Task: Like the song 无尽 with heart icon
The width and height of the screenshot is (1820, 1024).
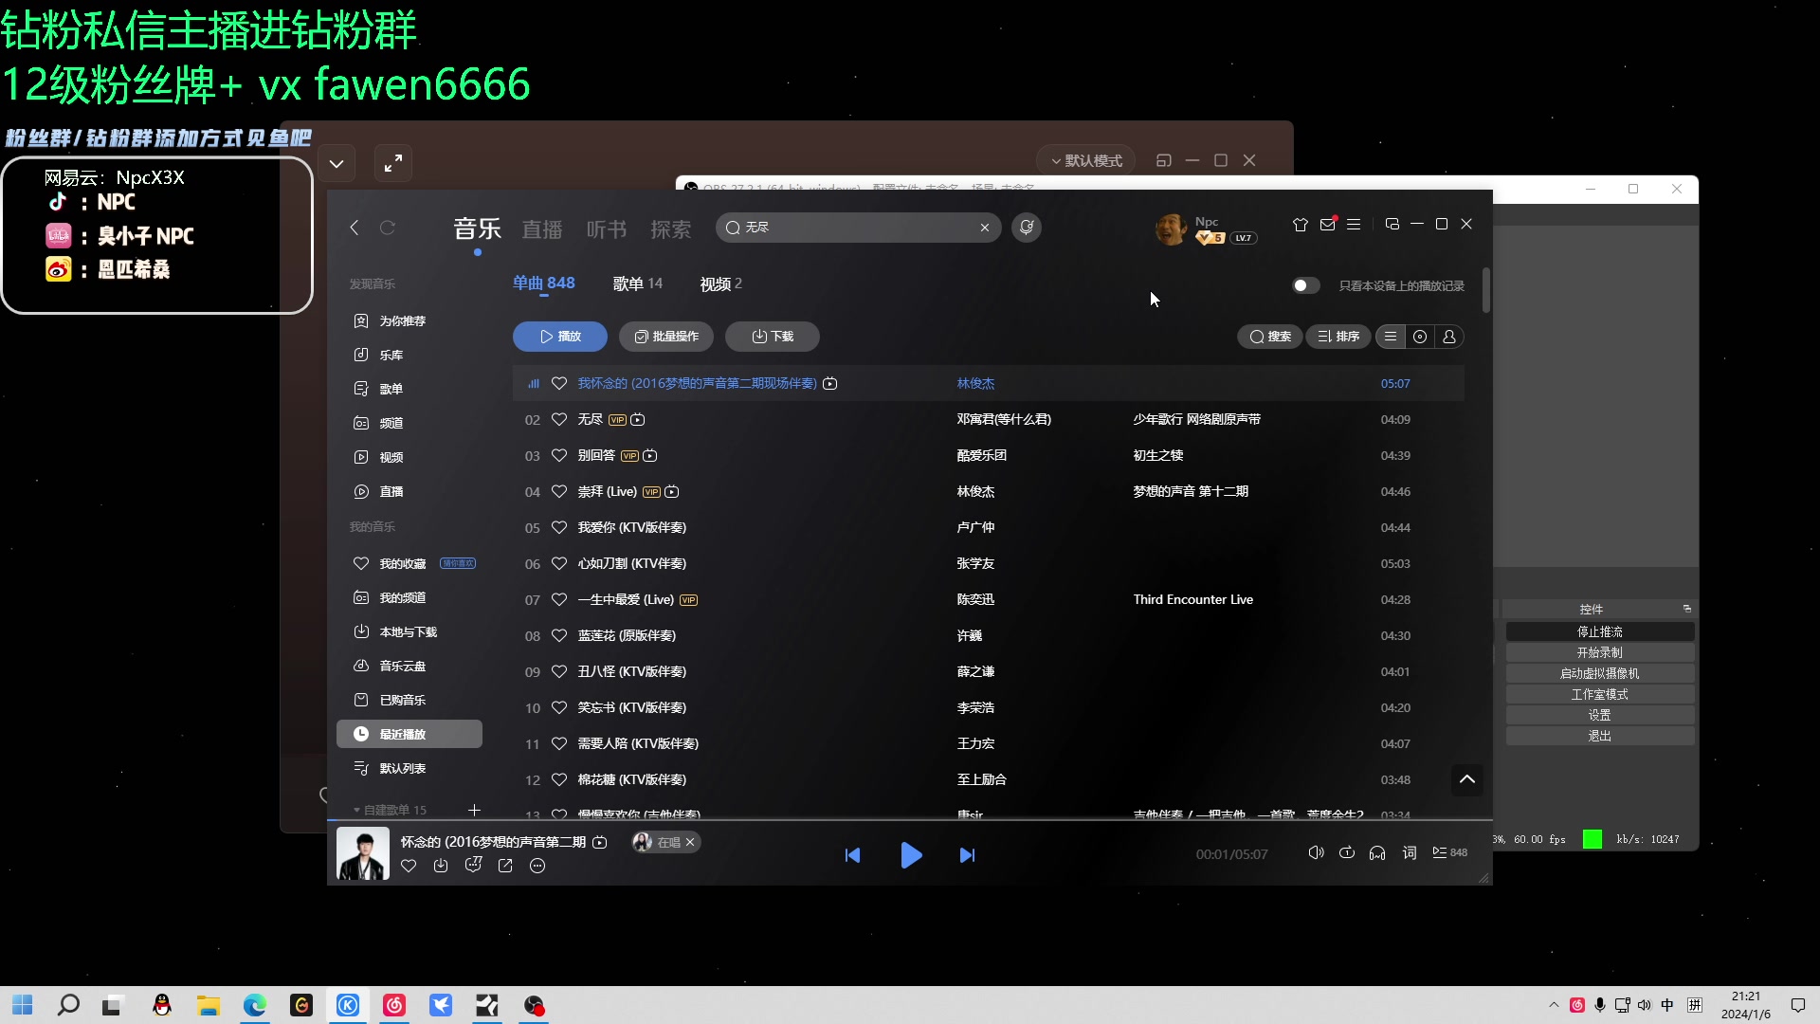Action: (559, 419)
